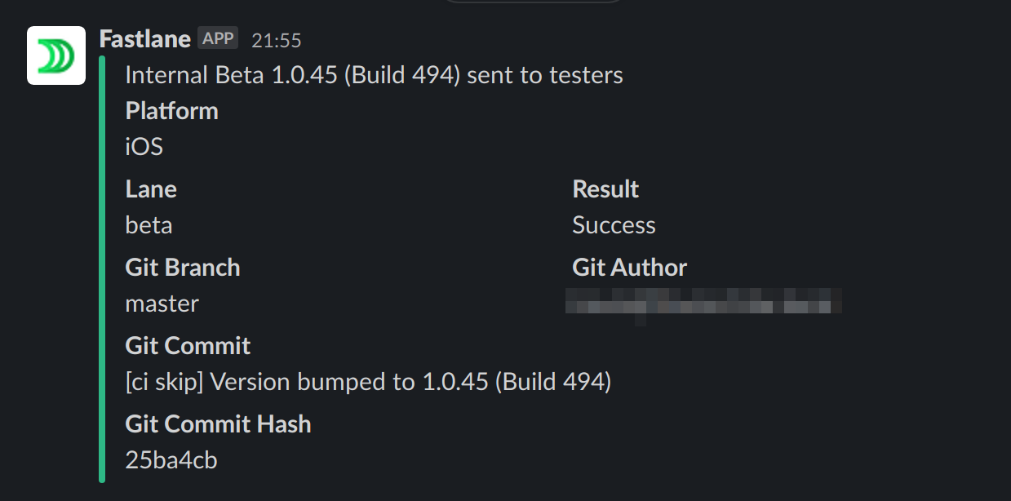The width and height of the screenshot is (1011, 501).
Task: Click the iOS platform value
Action: (144, 147)
